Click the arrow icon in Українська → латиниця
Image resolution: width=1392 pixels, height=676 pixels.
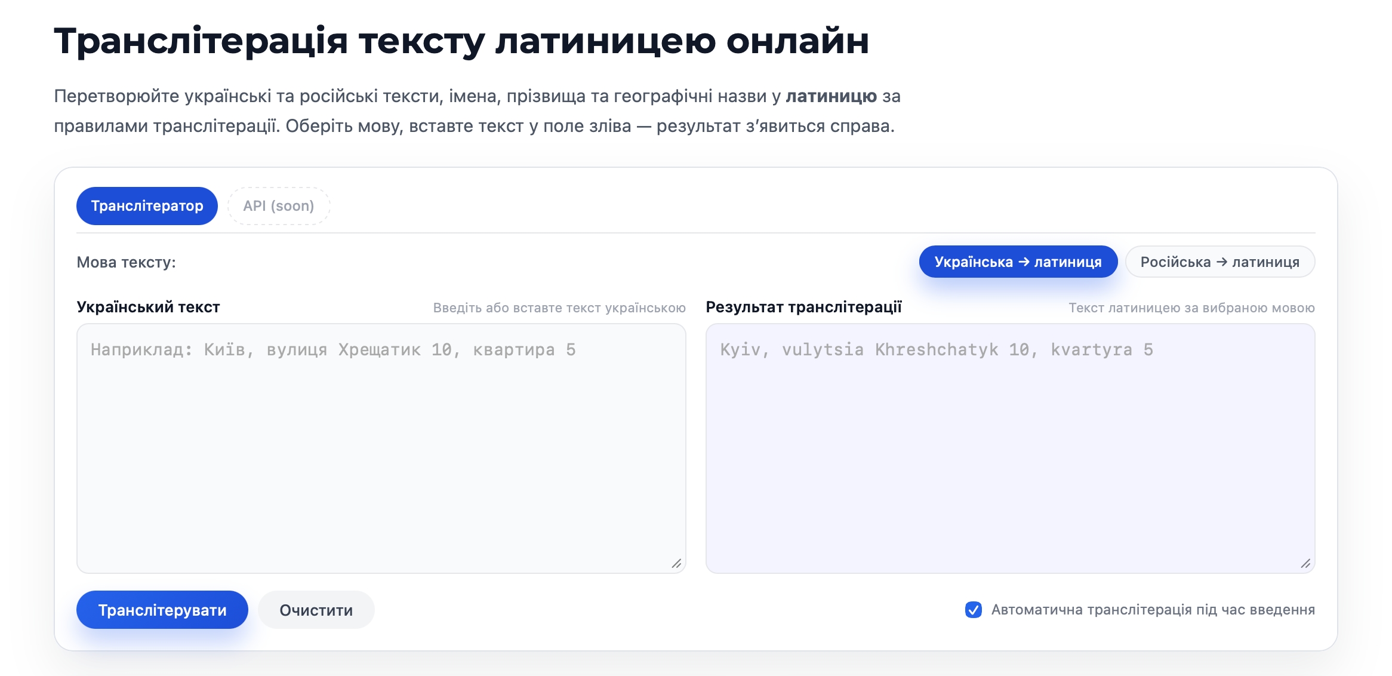click(x=1024, y=262)
